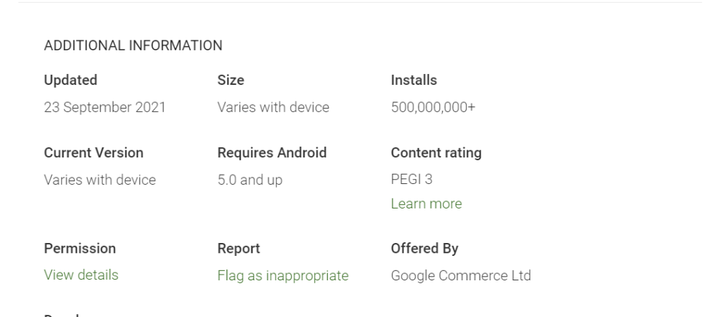Click Varies with device under Size
The height and width of the screenshot is (317, 719).
[273, 108]
